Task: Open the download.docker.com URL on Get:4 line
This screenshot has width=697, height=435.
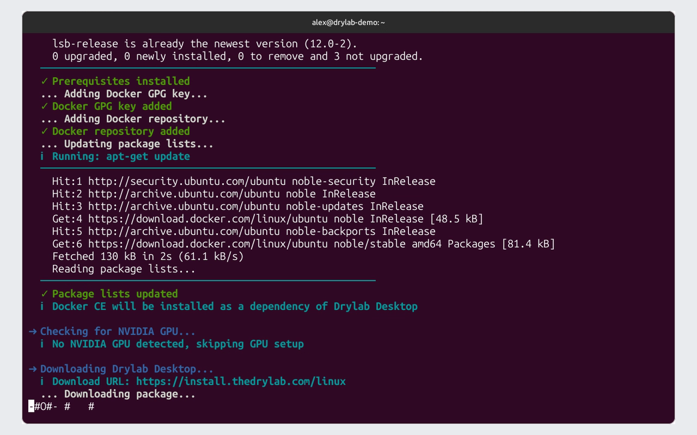Action: (208, 219)
